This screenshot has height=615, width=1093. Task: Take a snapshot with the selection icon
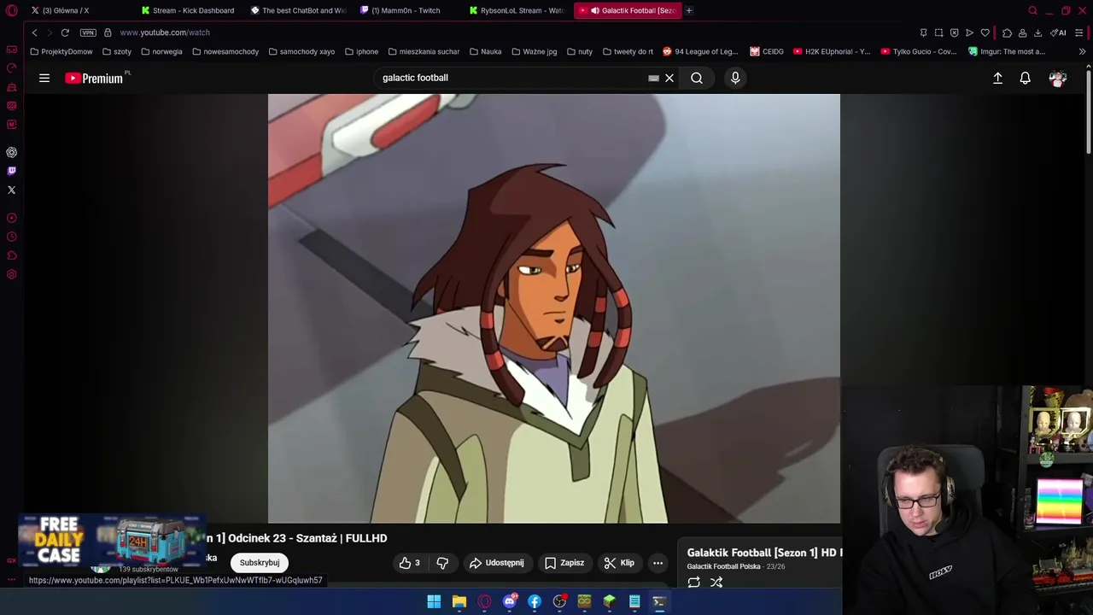coord(938,32)
